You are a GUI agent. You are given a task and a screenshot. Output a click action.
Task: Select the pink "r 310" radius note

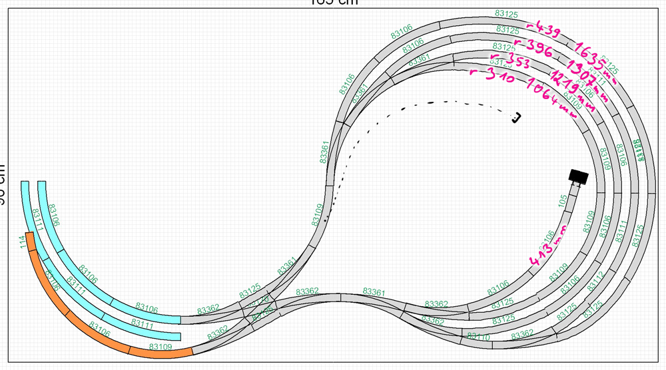492,75
